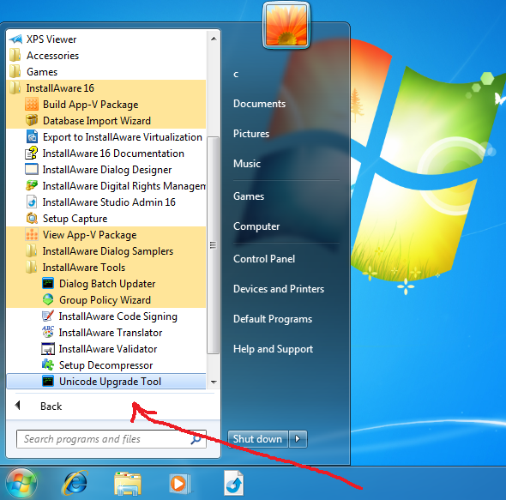This screenshot has height=500, width=506.
Task: Open InstallAware 16 Documentation help icon
Action: click(x=32, y=153)
